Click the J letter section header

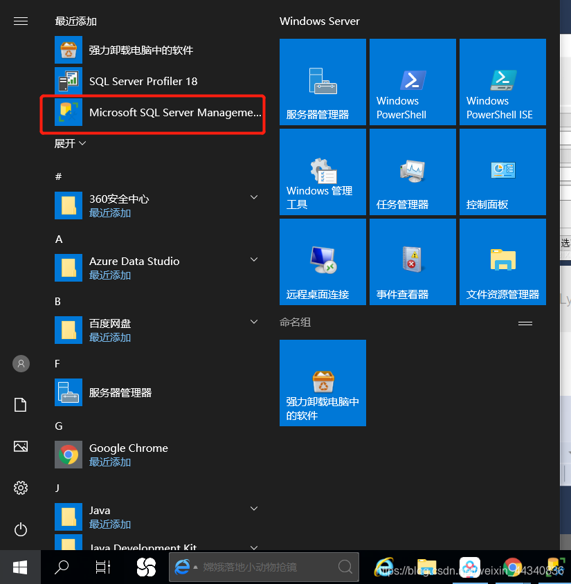[57, 488]
